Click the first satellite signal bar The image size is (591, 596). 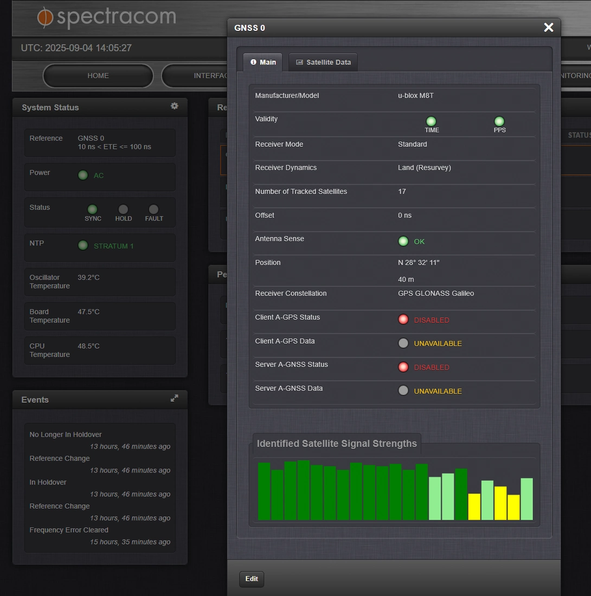pos(264,491)
